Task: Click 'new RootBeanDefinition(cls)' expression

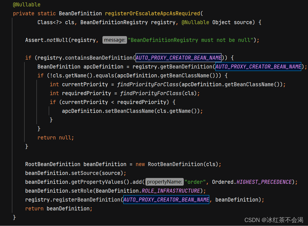Action: [x=177, y=164]
